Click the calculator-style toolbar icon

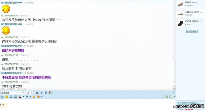(27, 97)
